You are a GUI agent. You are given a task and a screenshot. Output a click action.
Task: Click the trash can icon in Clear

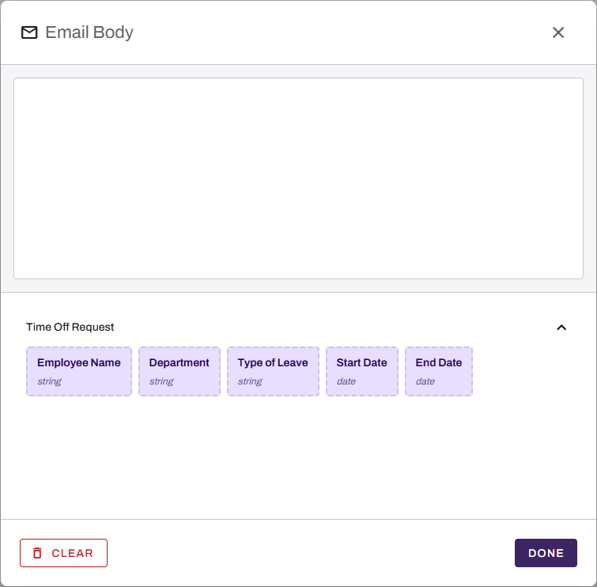(x=37, y=553)
